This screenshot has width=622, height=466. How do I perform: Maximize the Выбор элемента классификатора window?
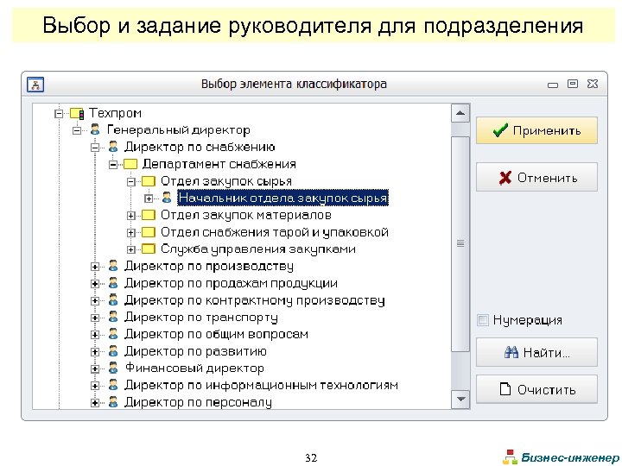pos(573,84)
